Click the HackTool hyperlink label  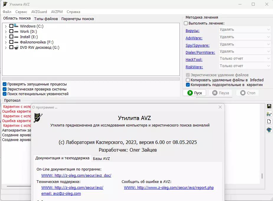194,60
